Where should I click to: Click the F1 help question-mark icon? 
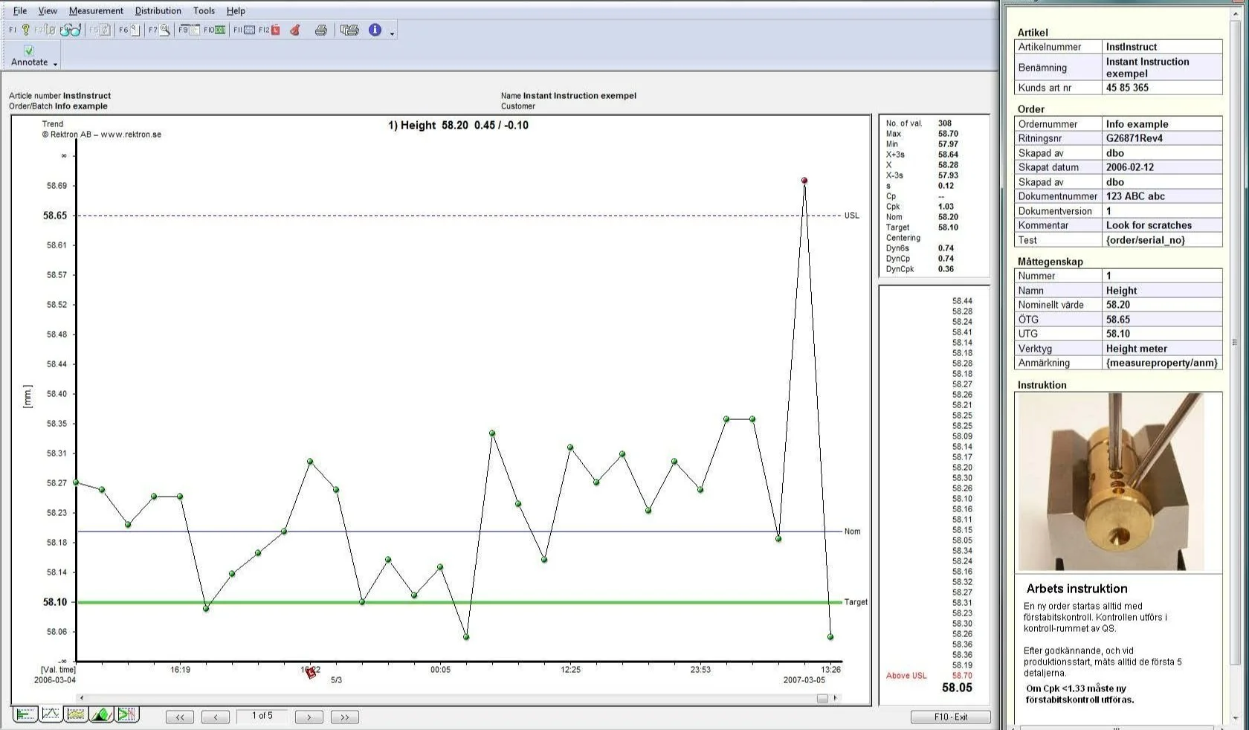pos(25,30)
